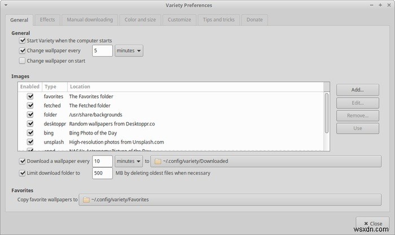Click the Edit... button
395x235 pixels.
(357, 103)
